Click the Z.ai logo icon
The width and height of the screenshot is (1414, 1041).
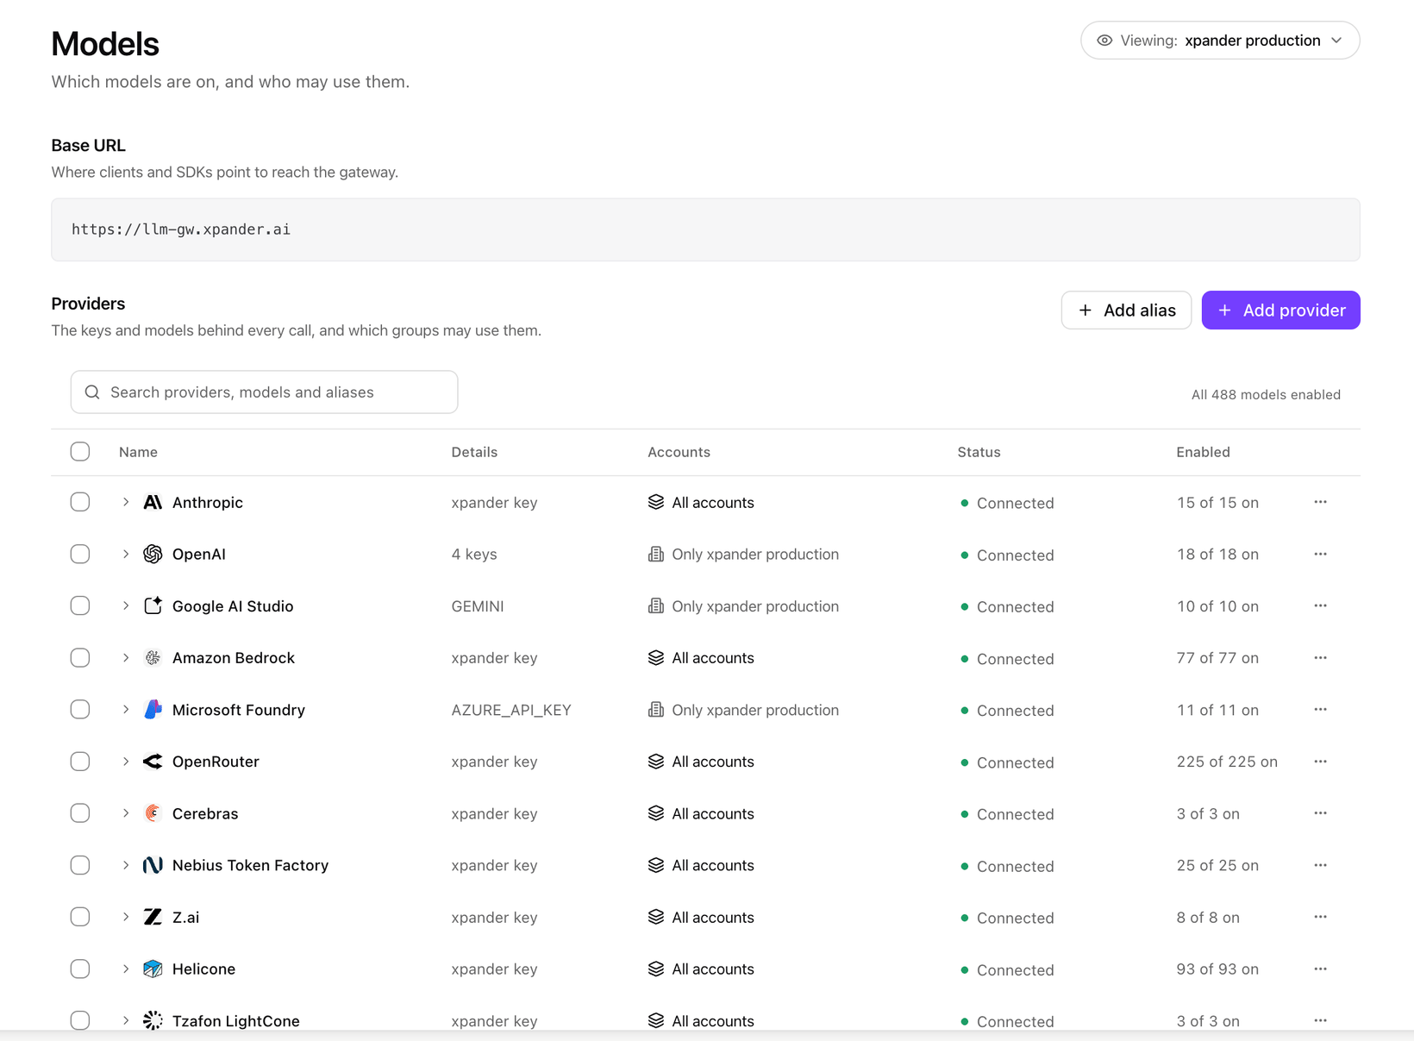point(153,917)
